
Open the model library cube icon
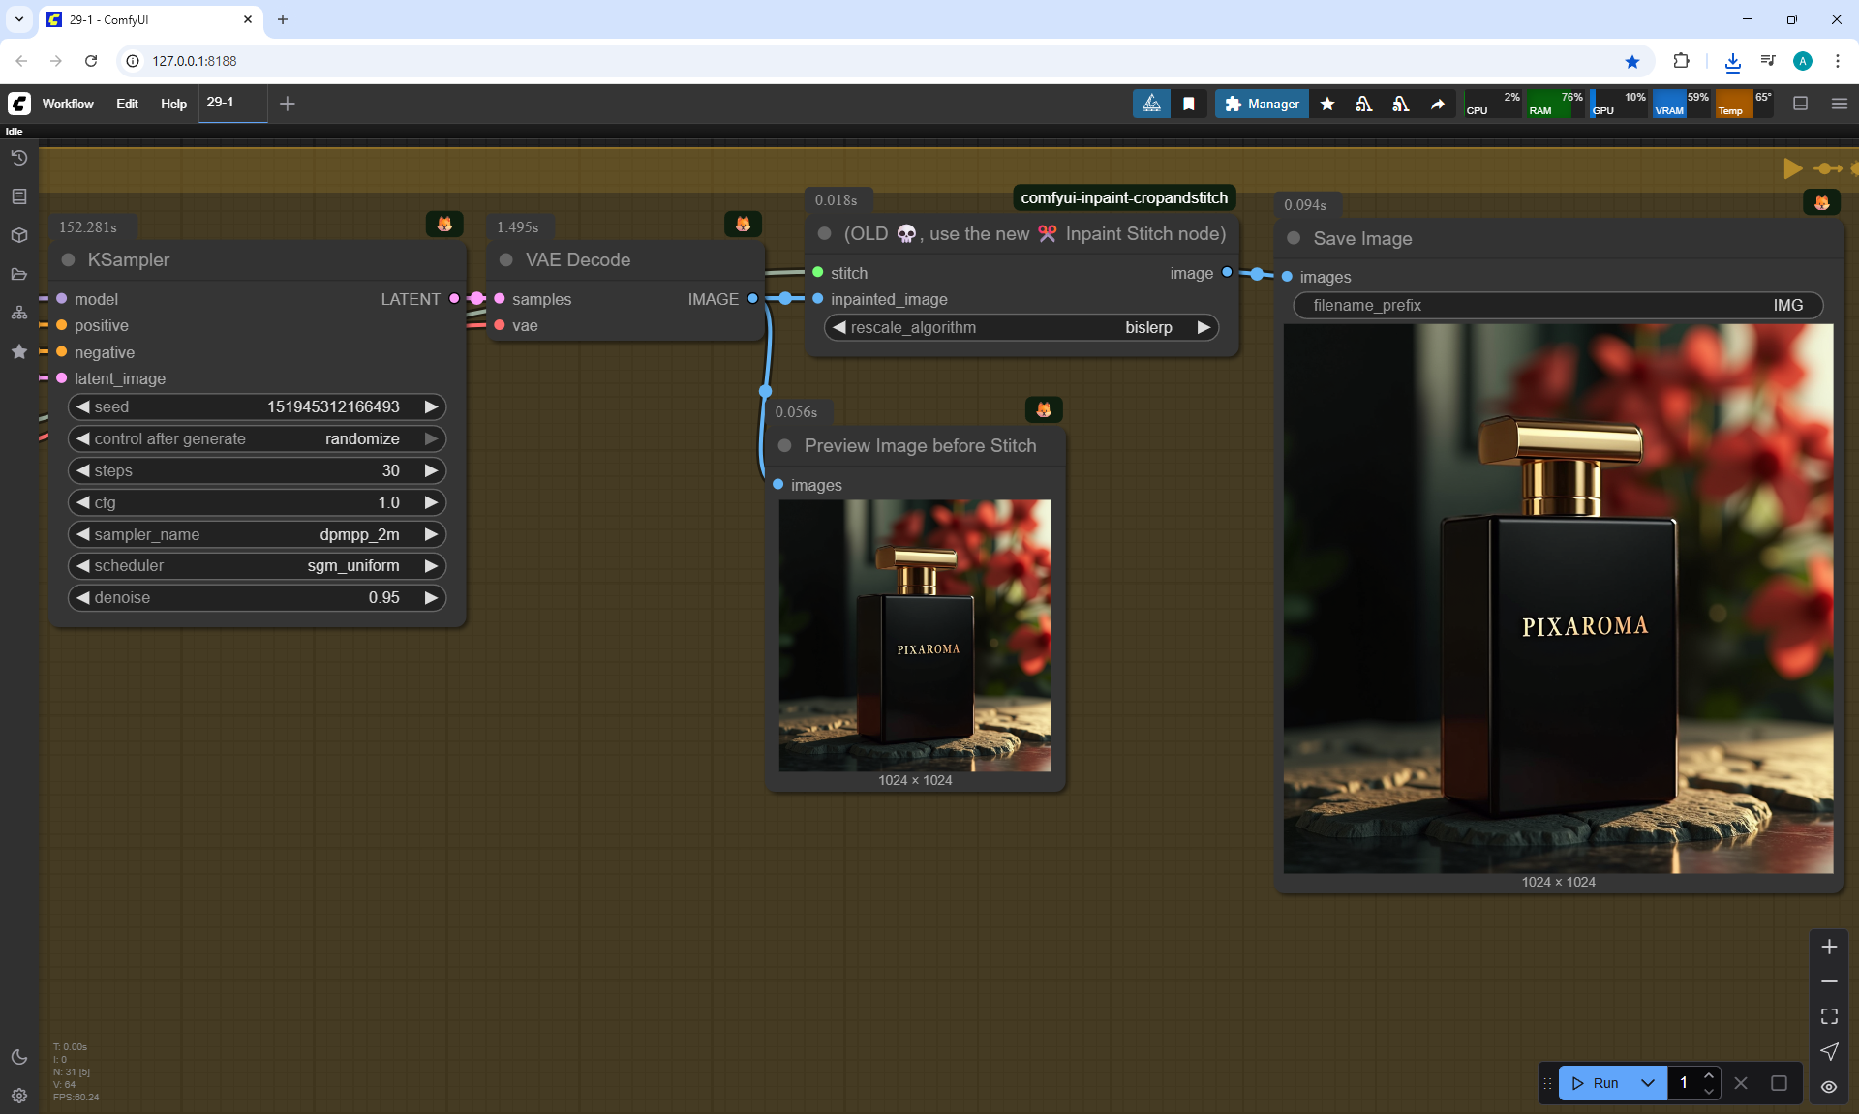(x=18, y=235)
